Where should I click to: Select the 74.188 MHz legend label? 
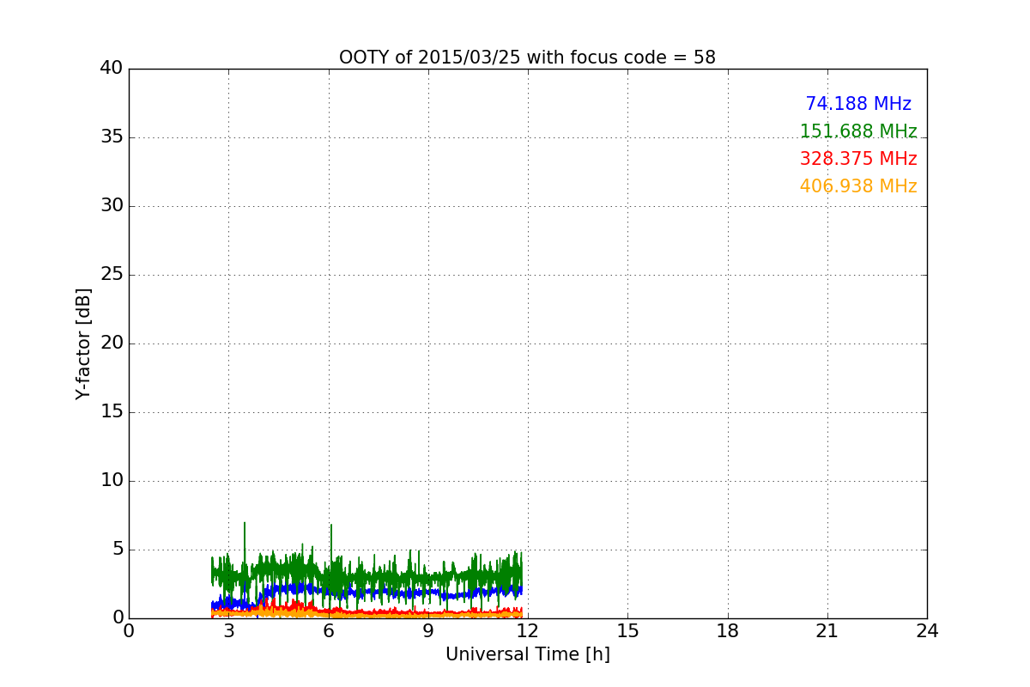(858, 104)
